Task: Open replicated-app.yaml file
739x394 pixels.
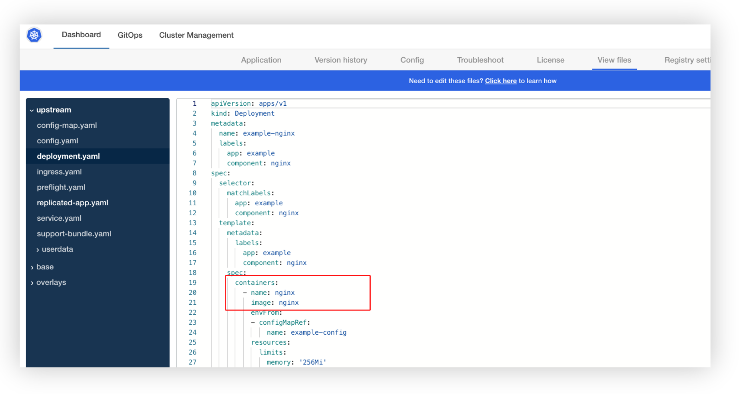Action: (72, 202)
